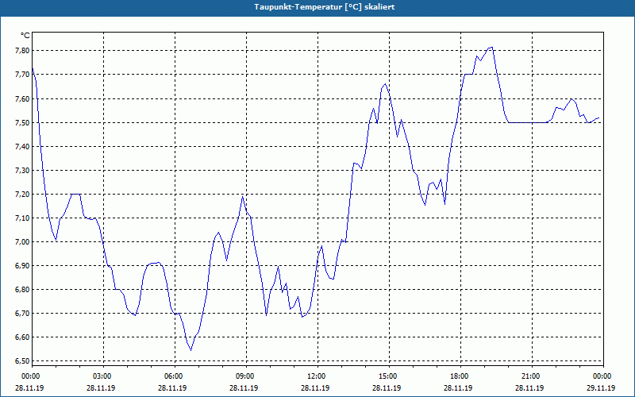Click the 7,60 y-axis label
Image resolution: width=635 pixels, height=397 pixels.
[23, 98]
